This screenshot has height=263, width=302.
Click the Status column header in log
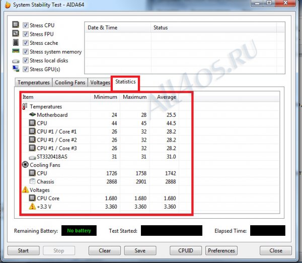pyautogui.click(x=213, y=28)
